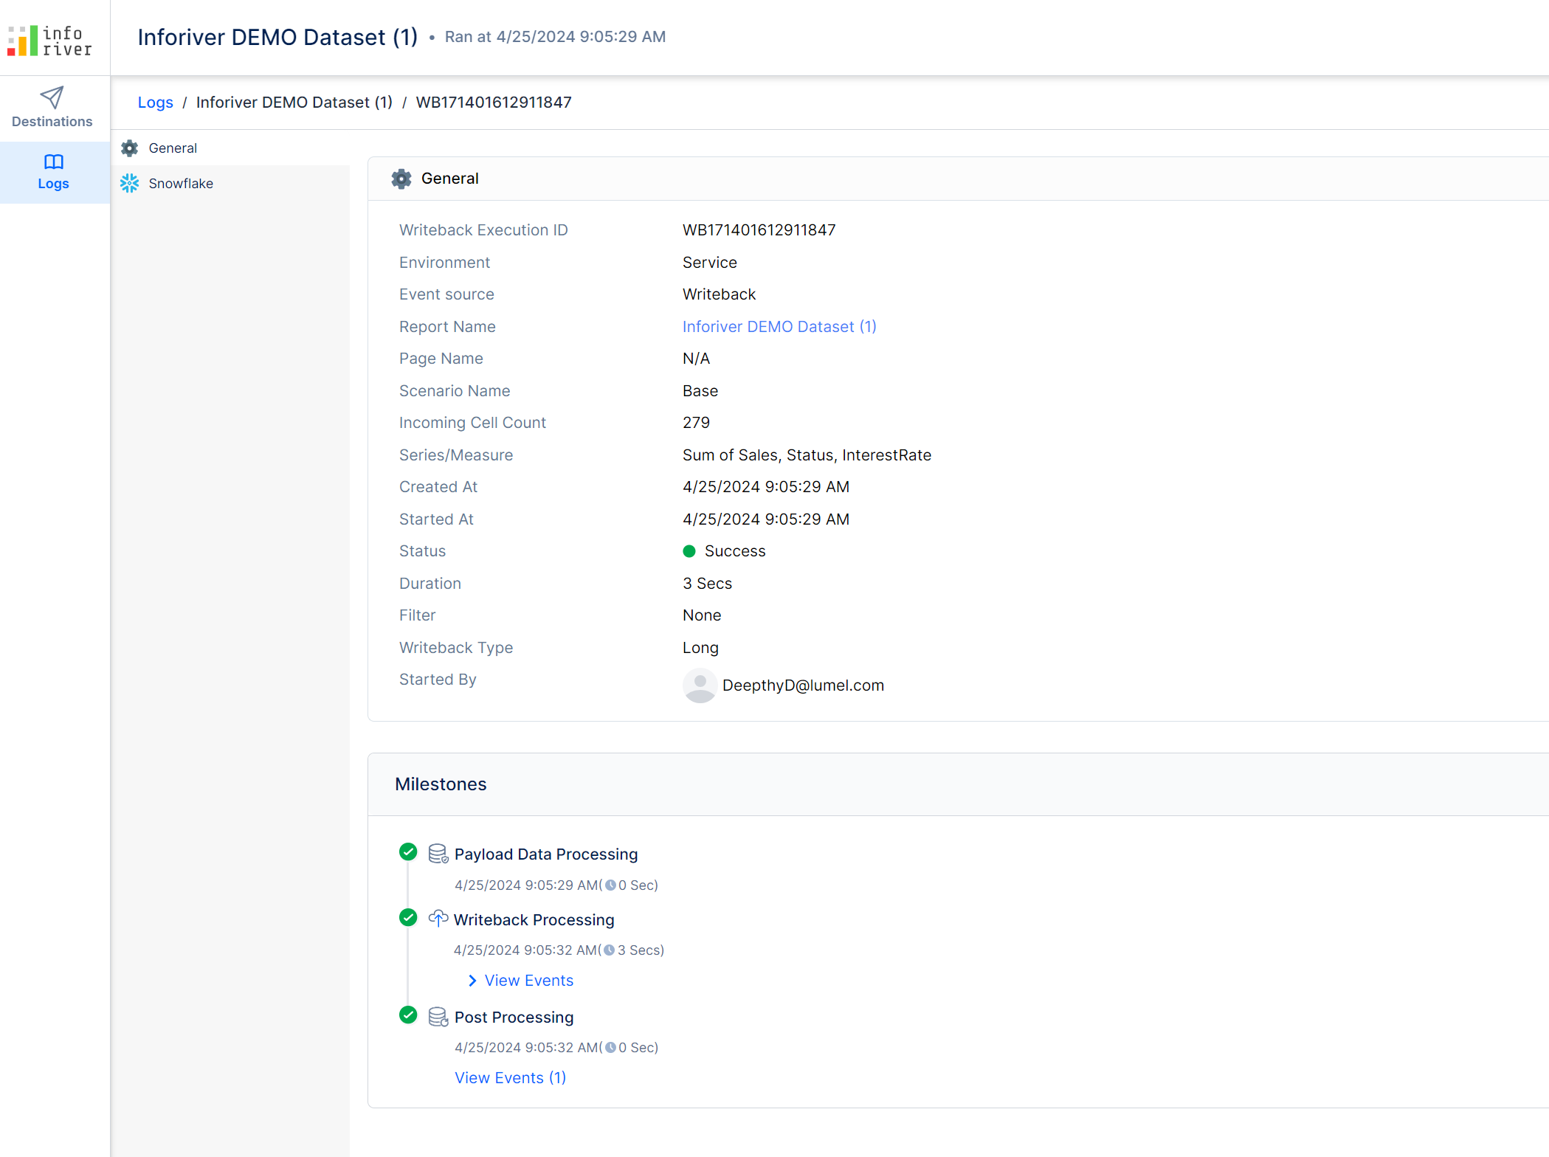Screen dimensions: 1549x1157
Task: Open Inforiver DEMO Dataset (1) report link
Action: (779, 327)
